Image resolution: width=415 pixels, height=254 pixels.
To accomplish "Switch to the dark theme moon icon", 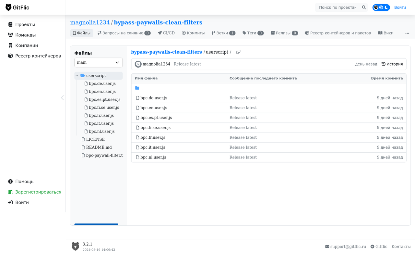I will click(x=386, y=7).
